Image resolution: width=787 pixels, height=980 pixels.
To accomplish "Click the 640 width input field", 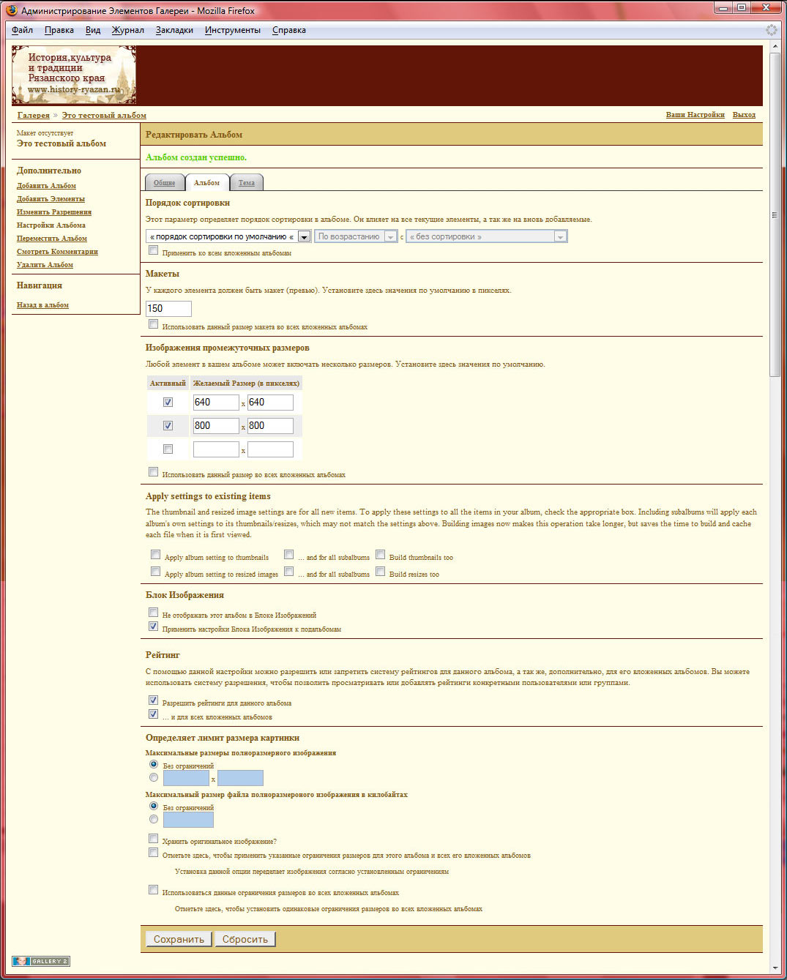I will click(x=216, y=403).
